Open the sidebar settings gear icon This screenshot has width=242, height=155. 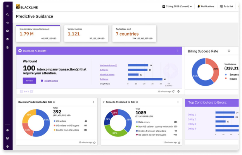[x=7, y=39]
